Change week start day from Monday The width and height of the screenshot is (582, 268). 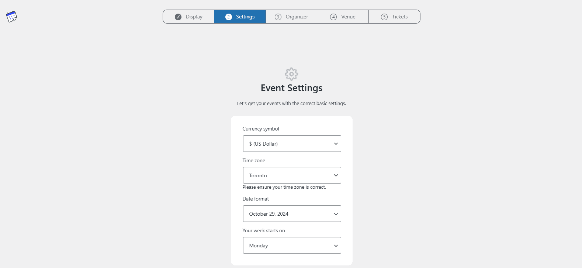pyautogui.click(x=292, y=246)
